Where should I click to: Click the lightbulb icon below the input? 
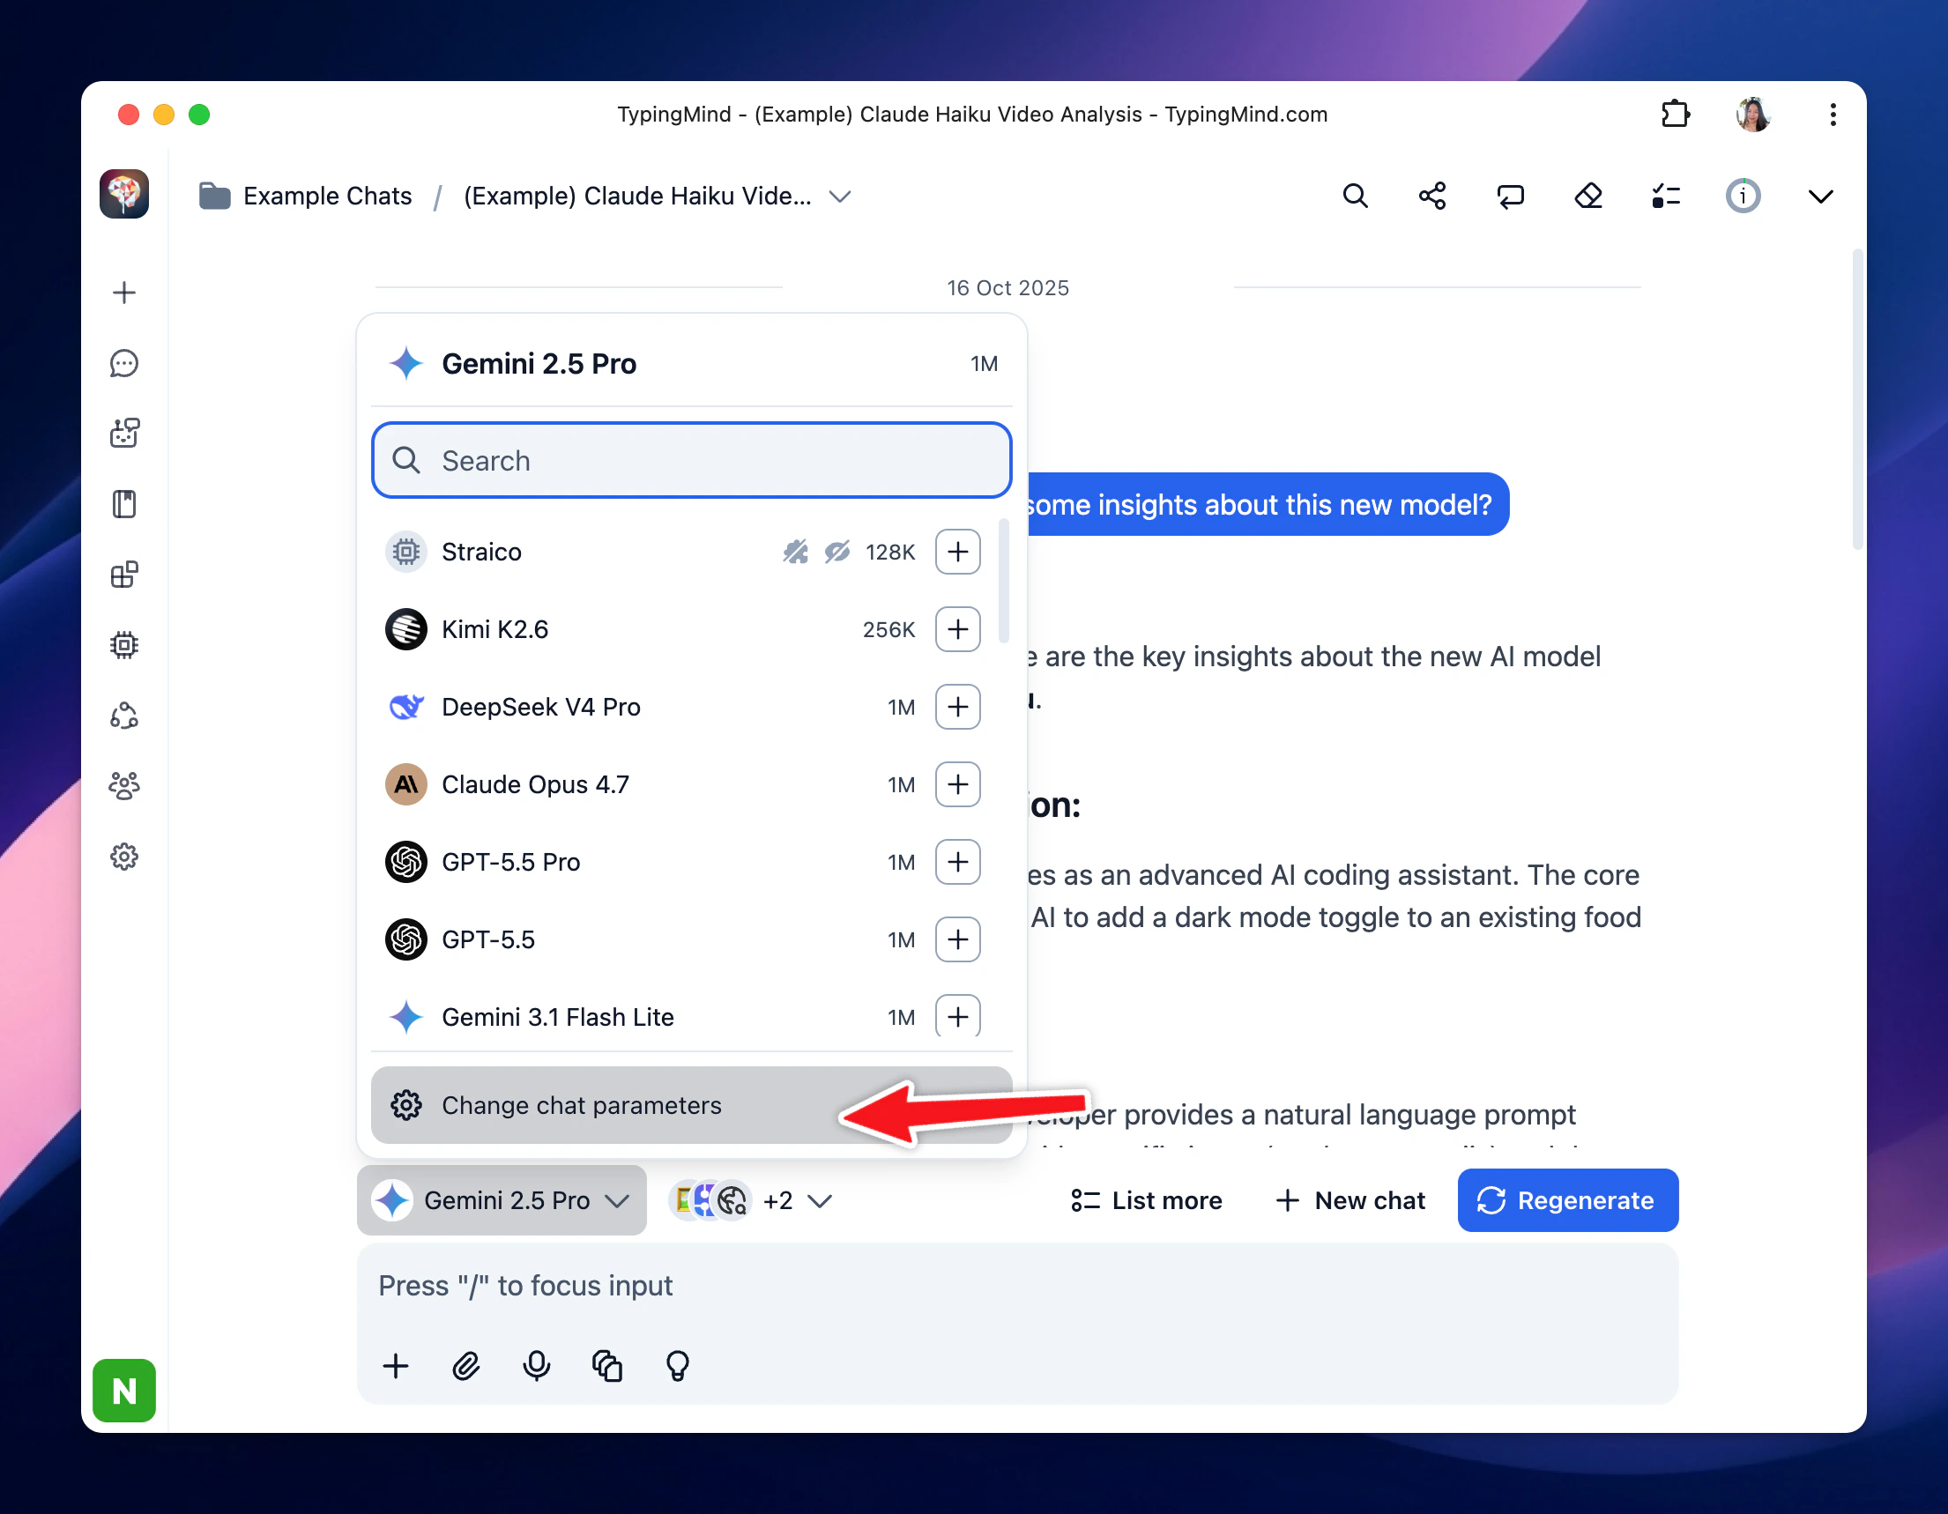677,1365
